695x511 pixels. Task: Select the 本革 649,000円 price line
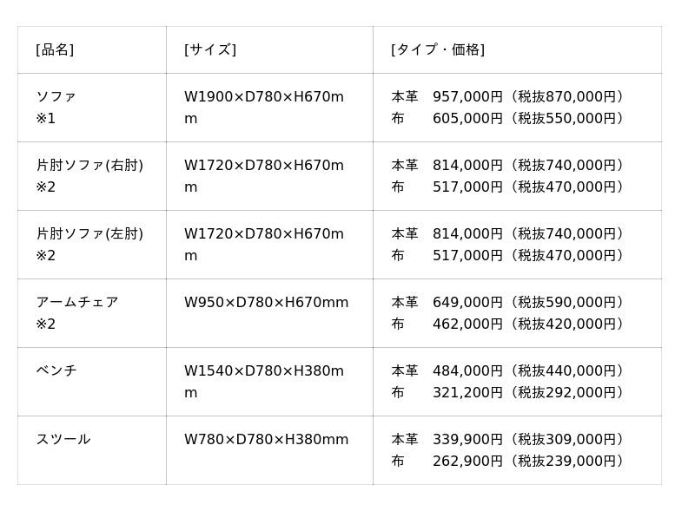(x=507, y=303)
